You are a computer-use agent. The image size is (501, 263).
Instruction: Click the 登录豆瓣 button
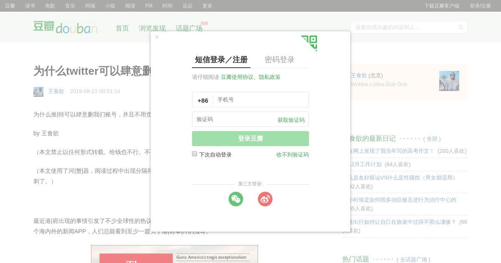(250, 139)
